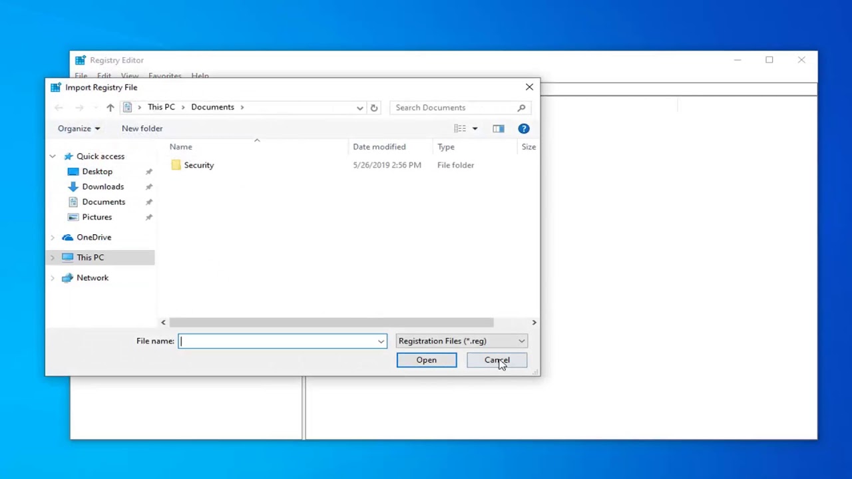Viewport: 852px width, 479px height.
Task: Click the scrollbar left arrow
Action: tap(163, 323)
